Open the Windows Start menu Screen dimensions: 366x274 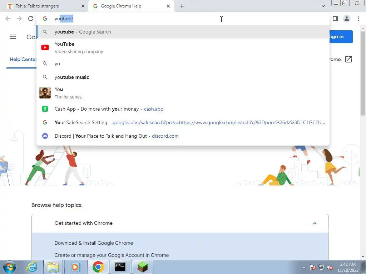click(10, 267)
